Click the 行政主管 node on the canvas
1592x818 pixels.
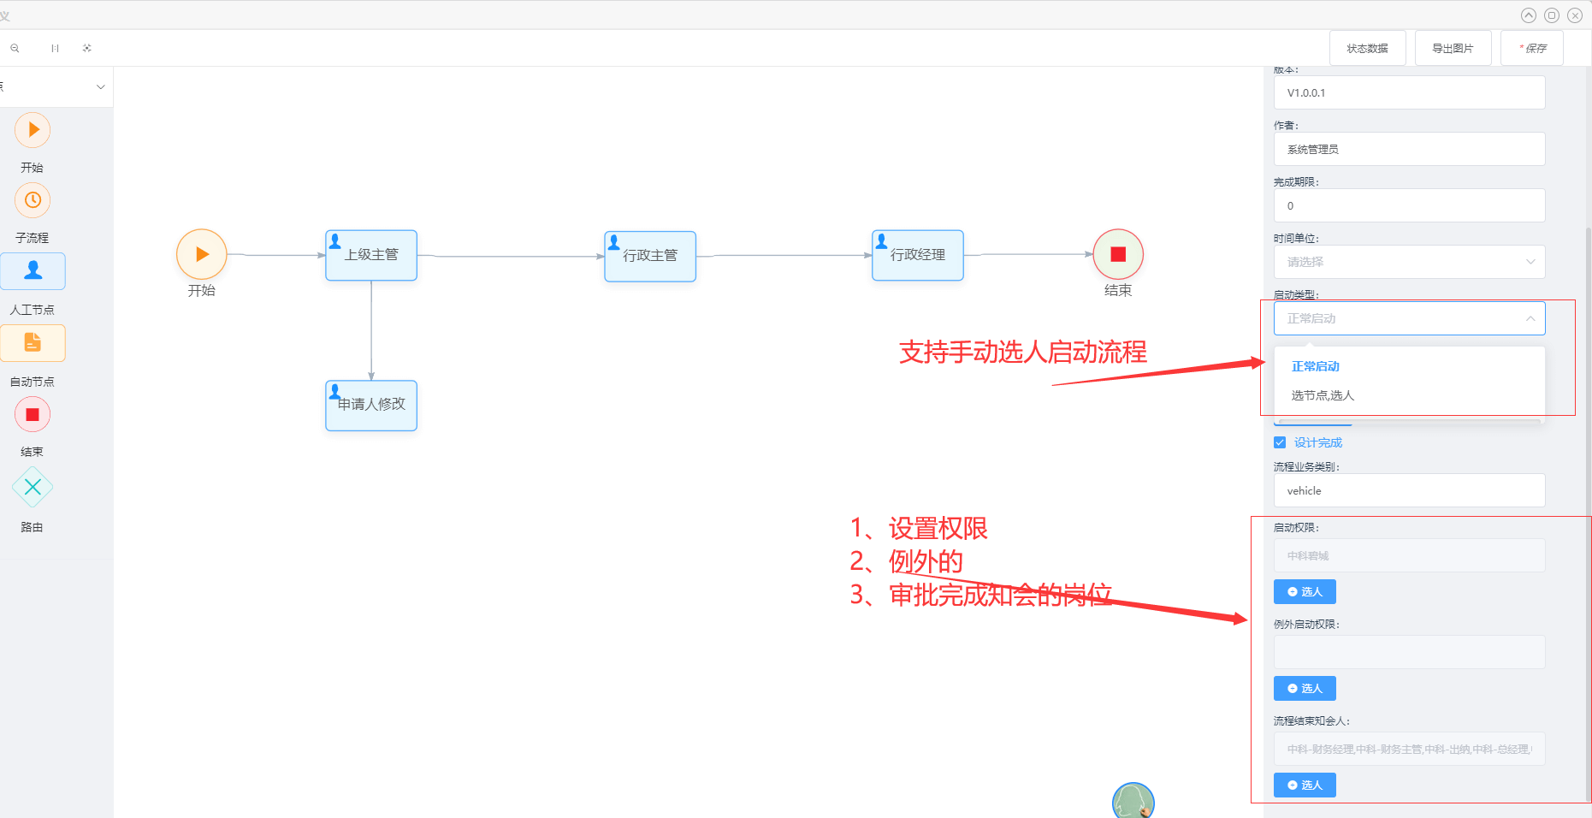(649, 256)
